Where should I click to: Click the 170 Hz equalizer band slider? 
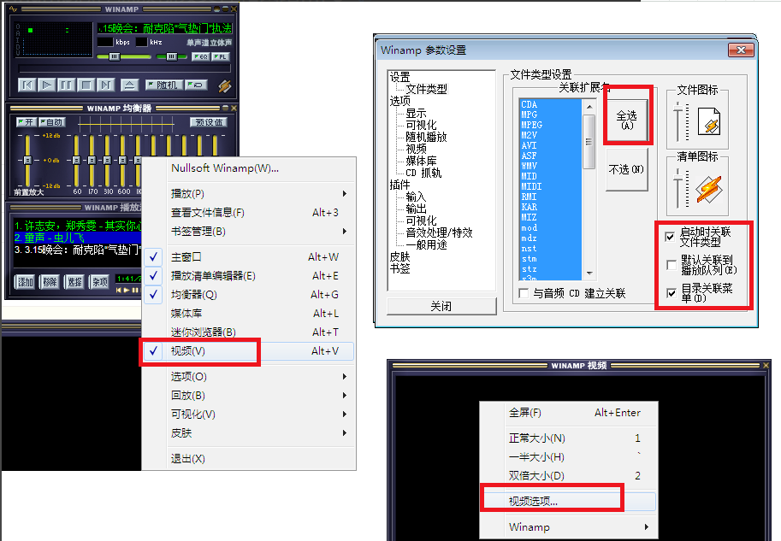click(92, 161)
